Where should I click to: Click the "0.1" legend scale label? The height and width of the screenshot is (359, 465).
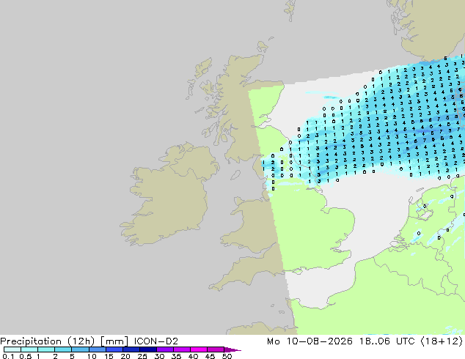[x=8, y=356]
